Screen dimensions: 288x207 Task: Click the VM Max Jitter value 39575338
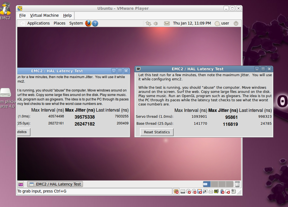[x=85, y=117]
